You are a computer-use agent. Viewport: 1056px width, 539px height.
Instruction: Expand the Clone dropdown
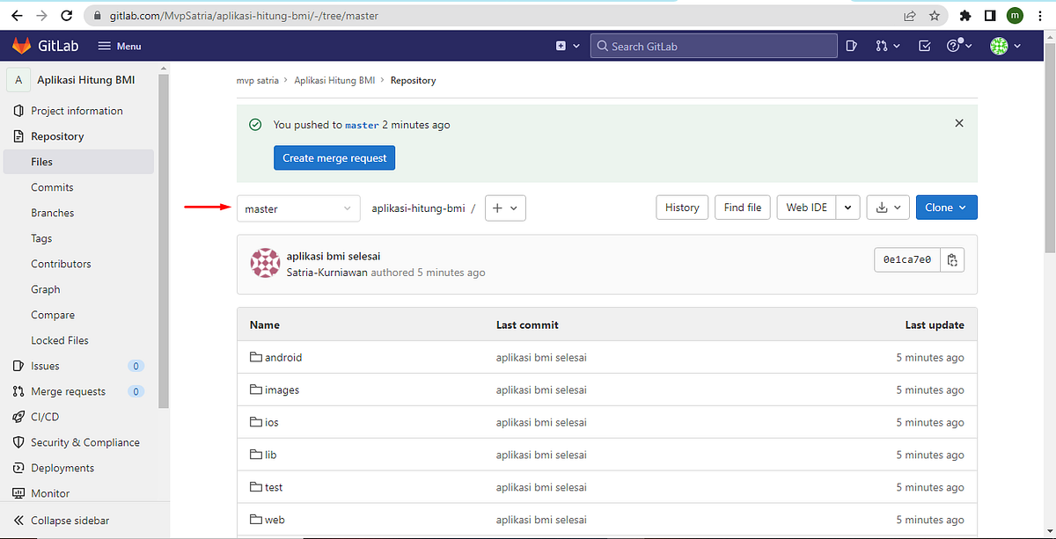(946, 207)
